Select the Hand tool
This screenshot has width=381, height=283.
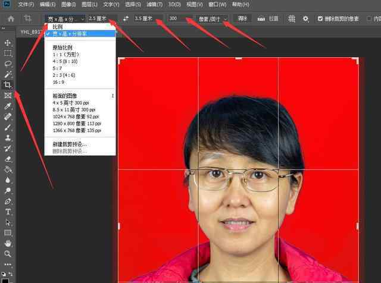[x=8, y=243]
